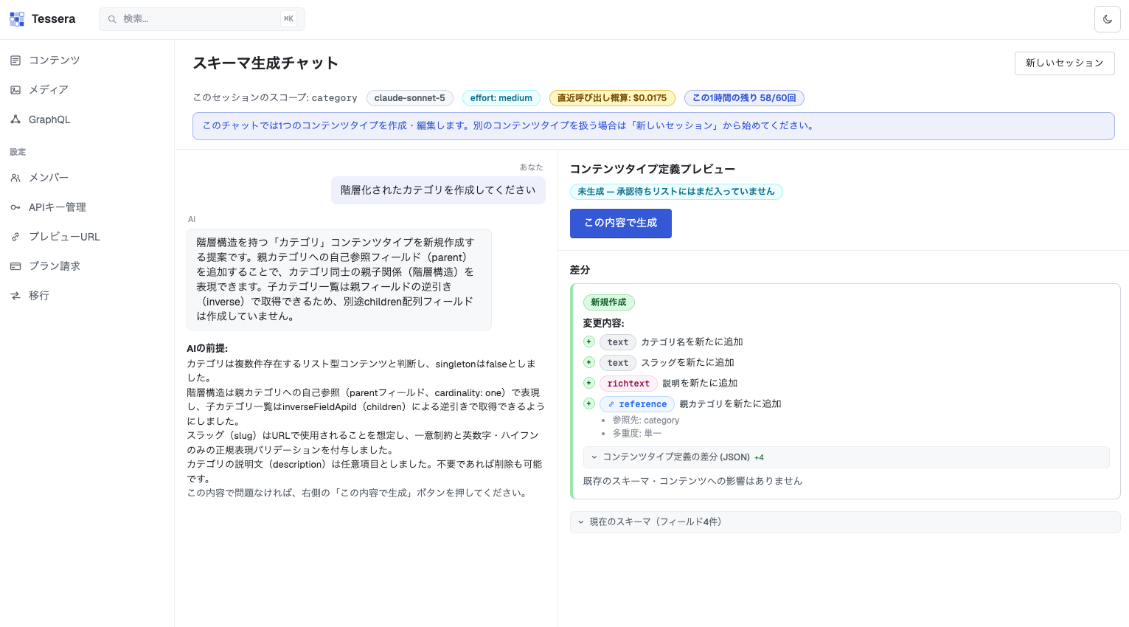The width and height of the screenshot is (1129, 627).
Task: Click the コンテンツ document icon
Action: point(15,60)
